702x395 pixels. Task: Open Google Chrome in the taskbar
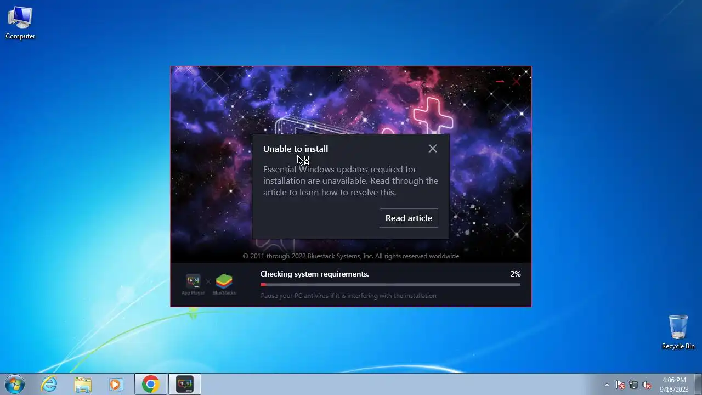click(x=151, y=384)
